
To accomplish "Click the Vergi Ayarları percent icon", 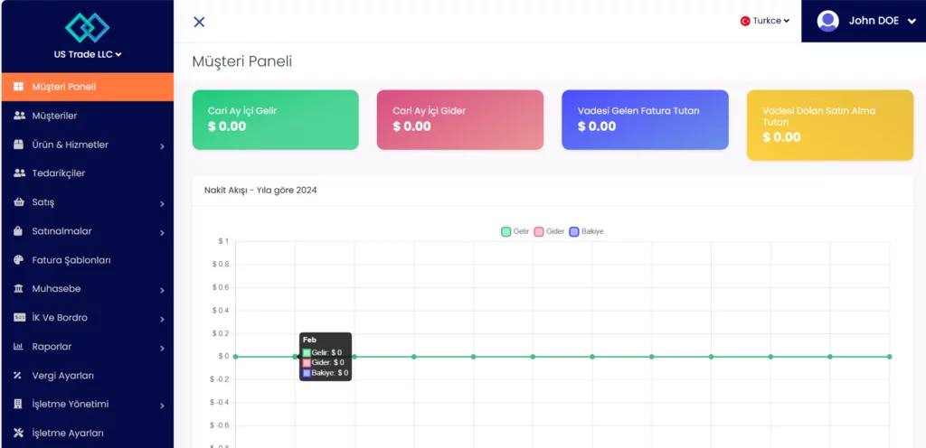I will [19, 376].
